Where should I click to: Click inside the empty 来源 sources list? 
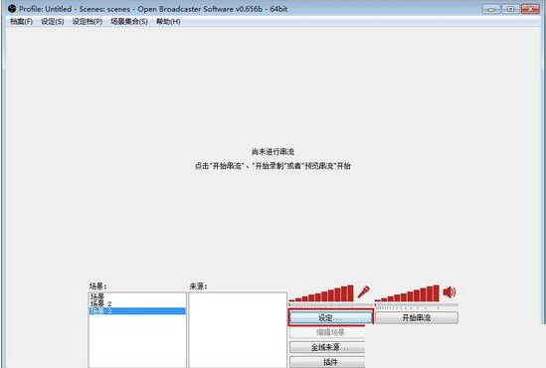tap(238, 329)
